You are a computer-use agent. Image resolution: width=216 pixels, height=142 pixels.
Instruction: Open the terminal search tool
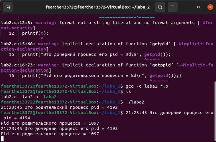pyautogui.click(x=160, y=7)
